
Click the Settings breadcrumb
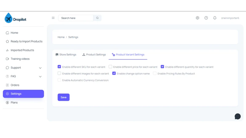point(73,37)
